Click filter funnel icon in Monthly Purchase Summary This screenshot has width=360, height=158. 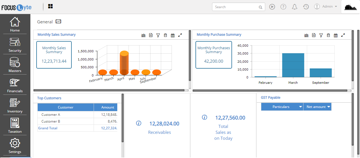coord(321,35)
